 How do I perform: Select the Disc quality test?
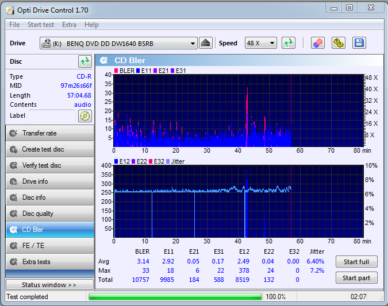click(50, 214)
